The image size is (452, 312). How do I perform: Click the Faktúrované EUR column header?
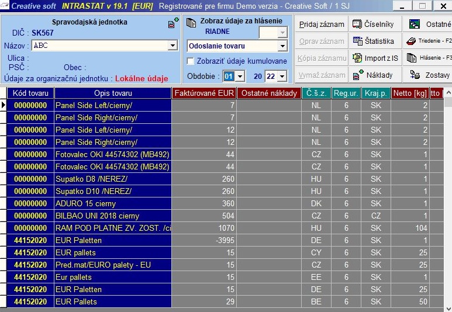pyautogui.click(x=204, y=93)
